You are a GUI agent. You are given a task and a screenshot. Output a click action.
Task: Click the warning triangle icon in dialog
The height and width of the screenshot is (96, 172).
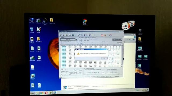coord(78,54)
